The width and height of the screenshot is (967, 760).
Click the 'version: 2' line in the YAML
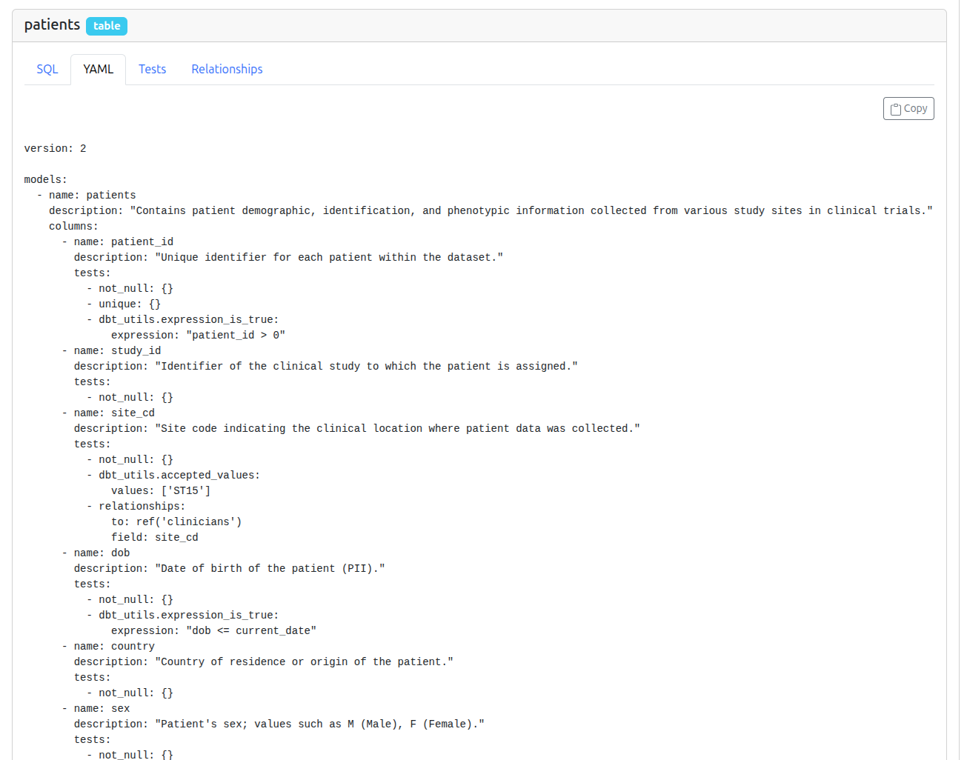tap(54, 147)
